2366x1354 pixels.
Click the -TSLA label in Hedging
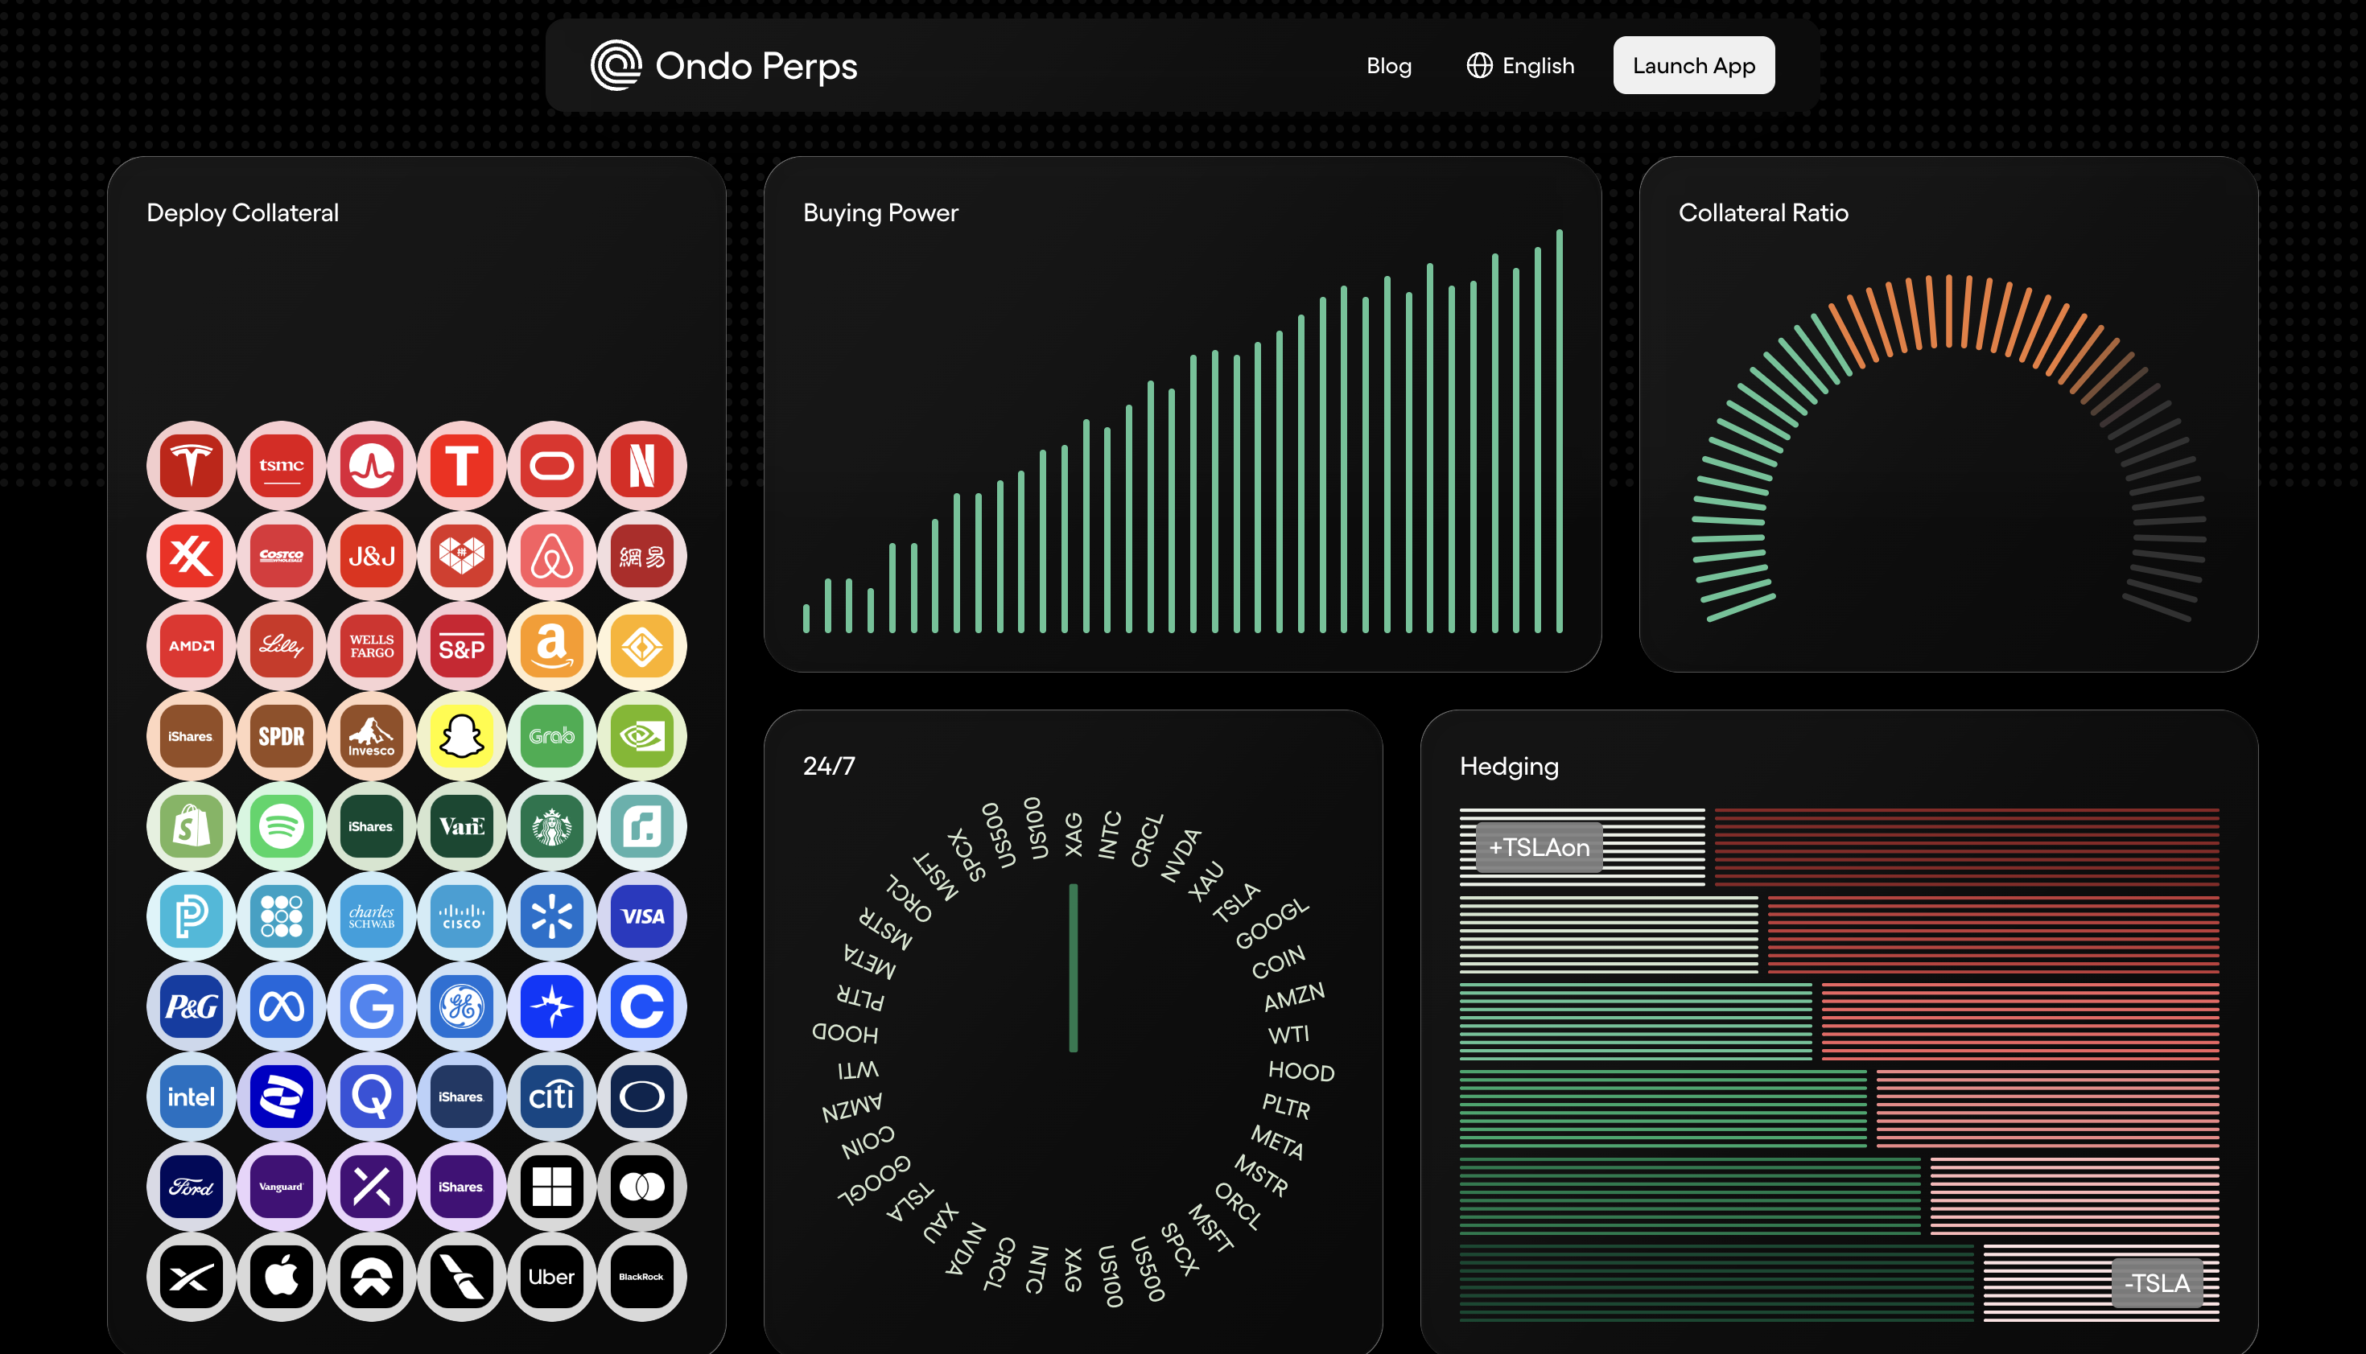[x=2157, y=1283]
